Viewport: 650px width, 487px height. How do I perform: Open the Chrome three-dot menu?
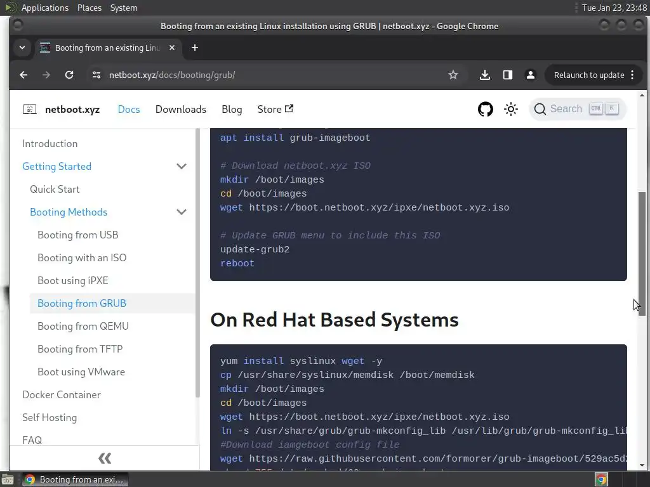pos(632,75)
